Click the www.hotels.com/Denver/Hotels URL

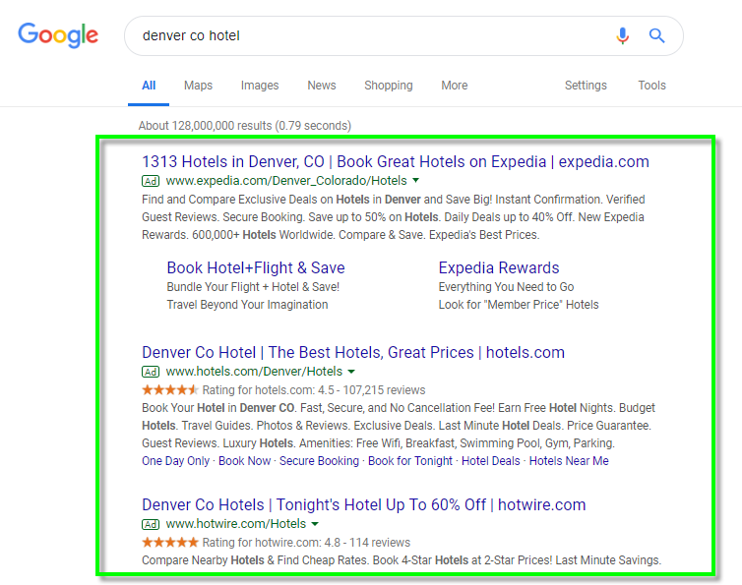(x=254, y=372)
